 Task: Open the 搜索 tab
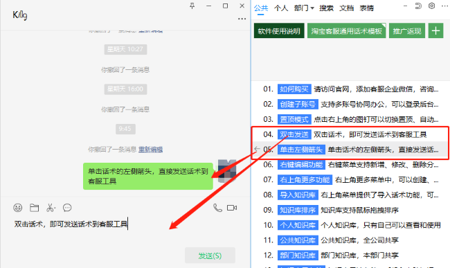[x=326, y=8]
